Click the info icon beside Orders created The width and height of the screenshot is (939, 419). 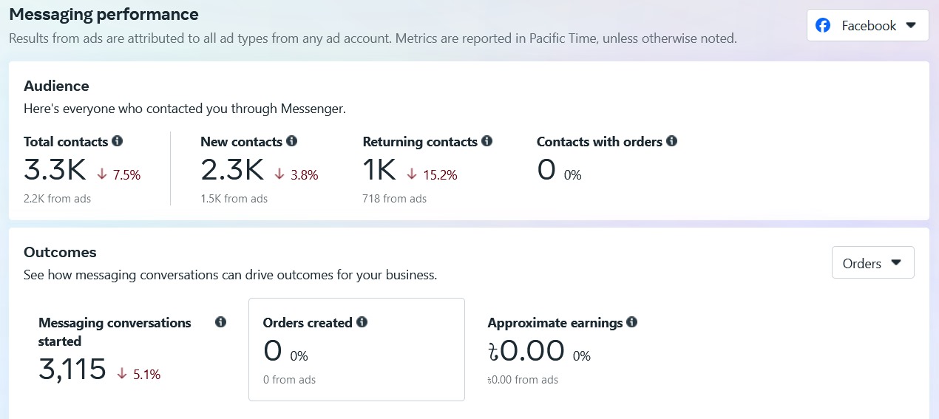[362, 322]
